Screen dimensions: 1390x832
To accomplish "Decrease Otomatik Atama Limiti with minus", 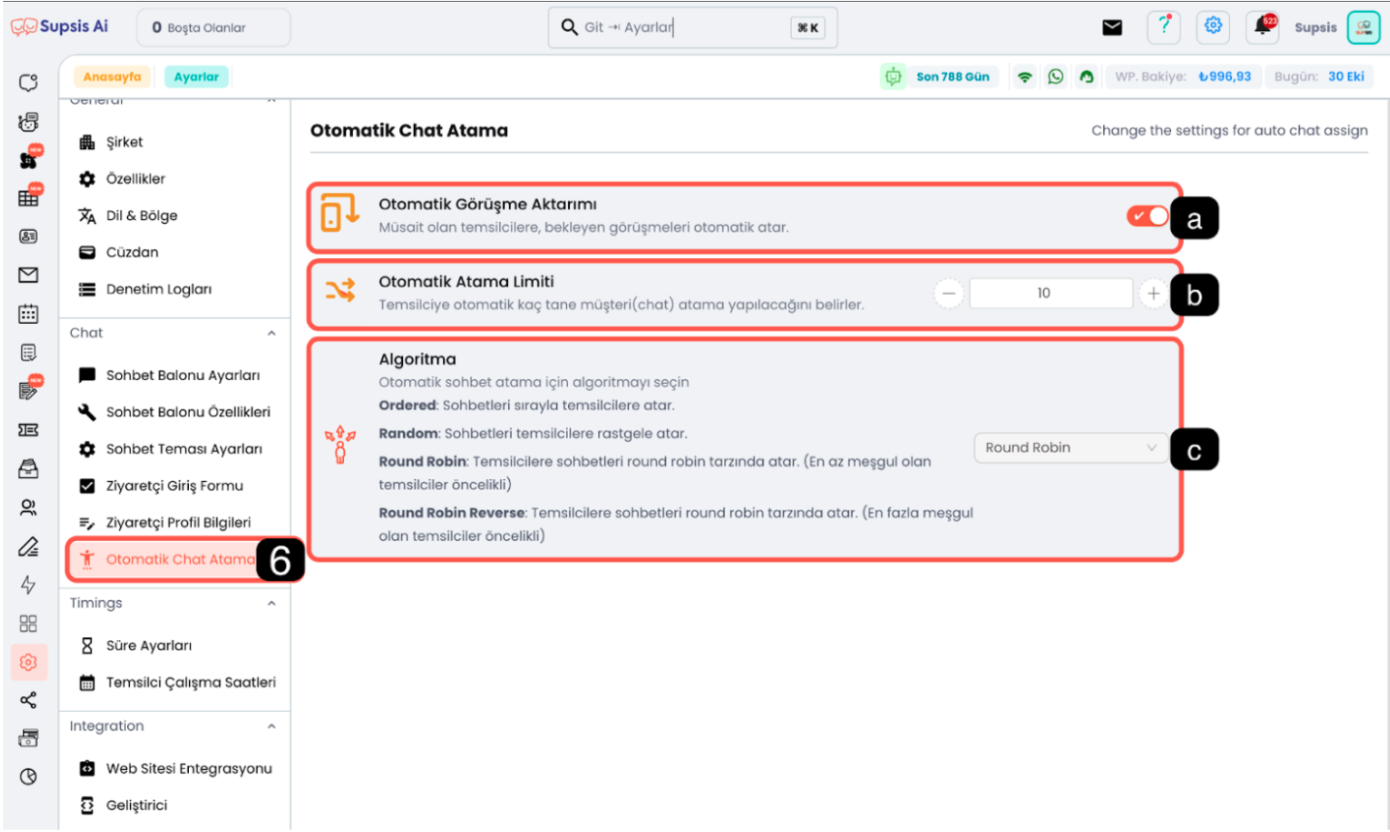I will click(949, 293).
